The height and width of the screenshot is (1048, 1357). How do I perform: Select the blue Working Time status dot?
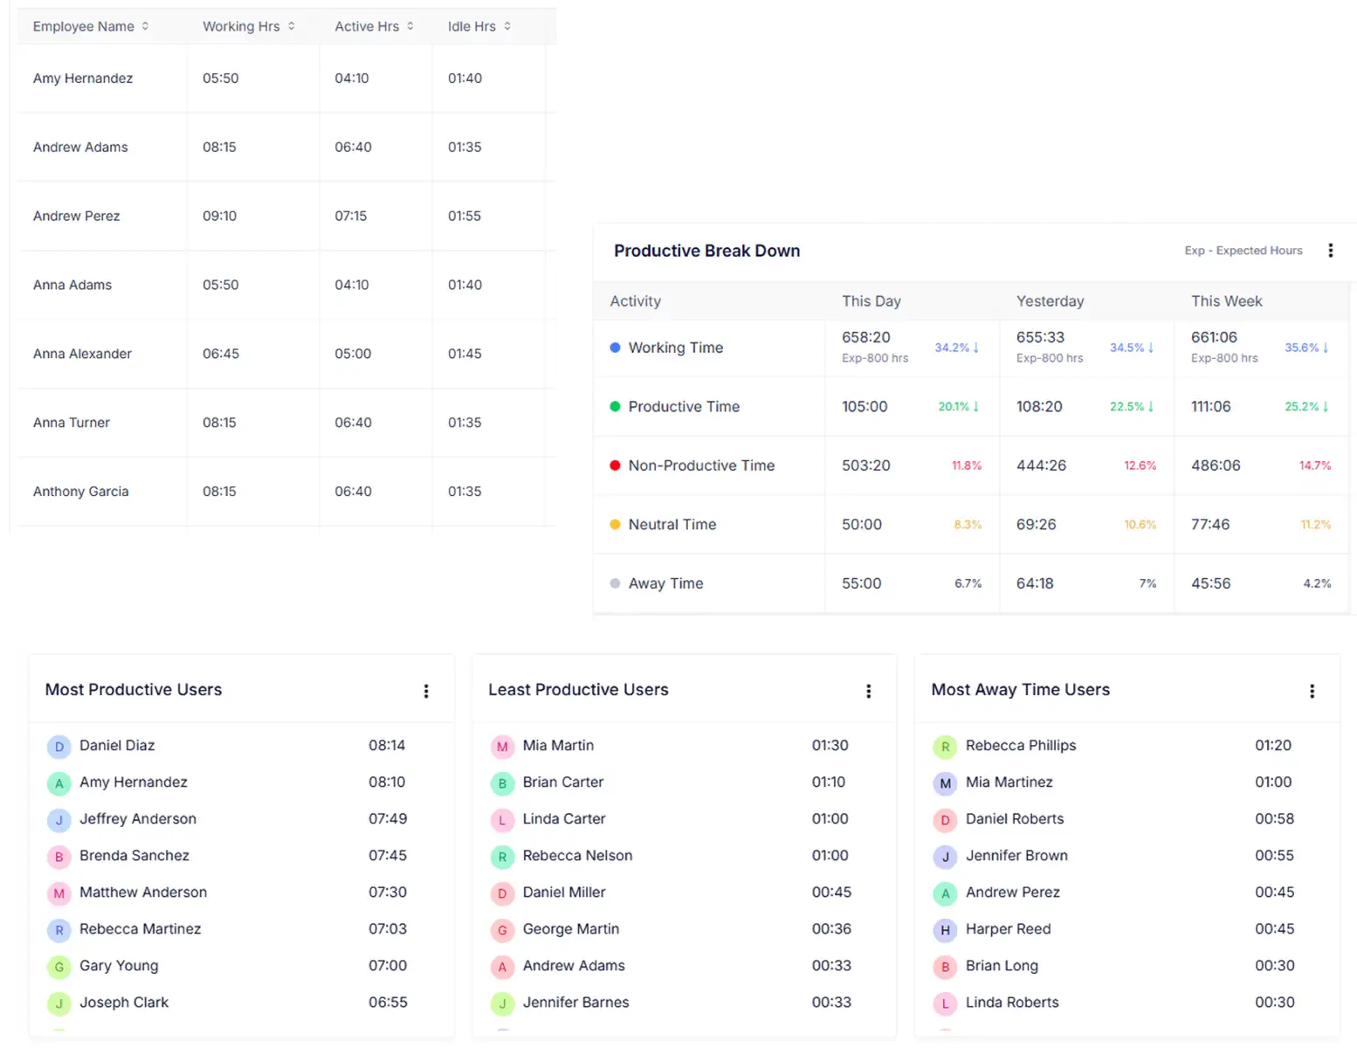pyautogui.click(x=616, y=348)
